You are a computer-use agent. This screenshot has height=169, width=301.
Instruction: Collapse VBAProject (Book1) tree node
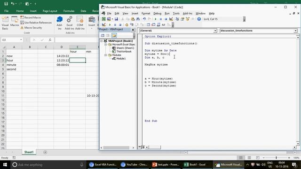pyautogui.click(x=102, y=41)
